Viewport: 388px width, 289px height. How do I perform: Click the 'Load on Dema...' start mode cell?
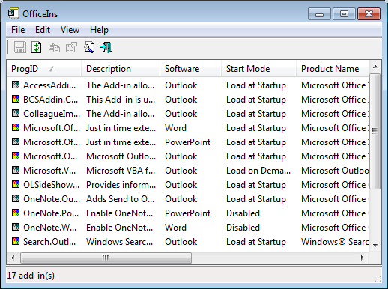[258, 171]
